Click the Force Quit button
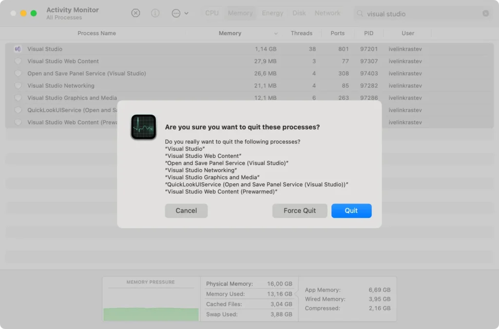Viewport: 499px width, 329px height. tap(300, 211)
